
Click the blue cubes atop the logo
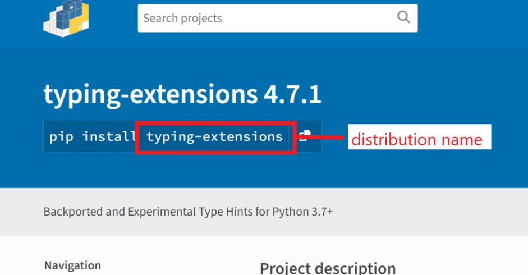[x=67, y=13]
